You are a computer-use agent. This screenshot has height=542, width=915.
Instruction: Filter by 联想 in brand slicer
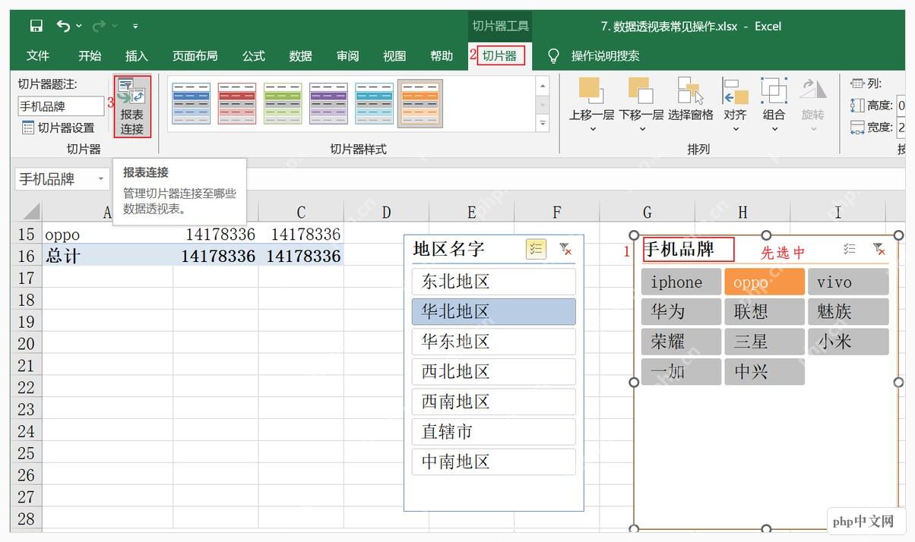(x=765, y=311)
